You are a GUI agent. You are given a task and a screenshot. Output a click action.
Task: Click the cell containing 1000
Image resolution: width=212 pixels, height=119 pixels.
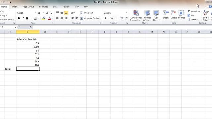[x=27, y=47]
